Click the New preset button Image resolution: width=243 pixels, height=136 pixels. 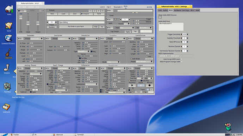[x=52, y=14]
